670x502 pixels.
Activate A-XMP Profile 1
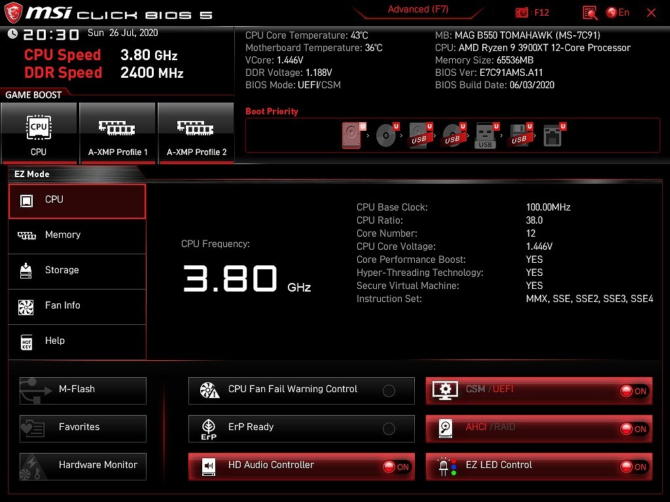(x=118, y=133)
